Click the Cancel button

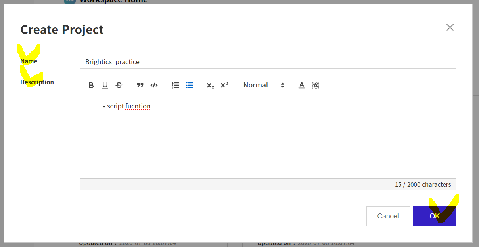tap(388, 216)
